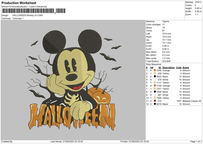Click the 'Color changes:' label
Screen dimensions: 203x144
[153, 24]
